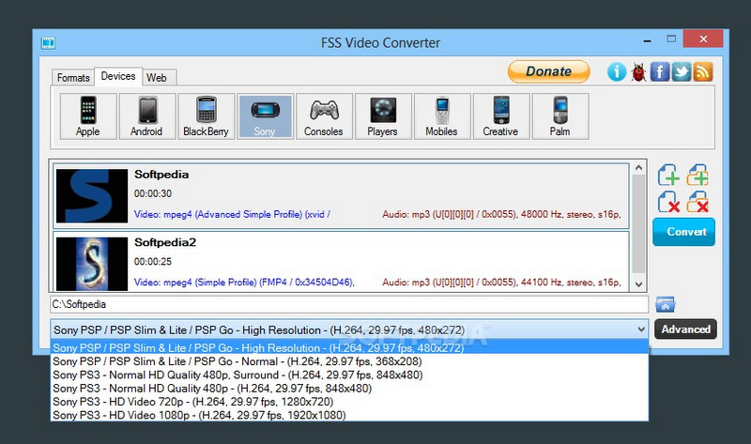Click the orange RSS feed icon
Screen dimensions: 751x444
click(x=702, y=72)
